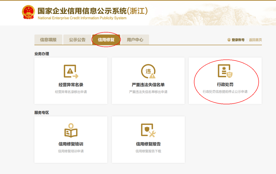Click the 业务办理 section heading
The width and height of the screenshot is (276, 174).
pos(42,54)
